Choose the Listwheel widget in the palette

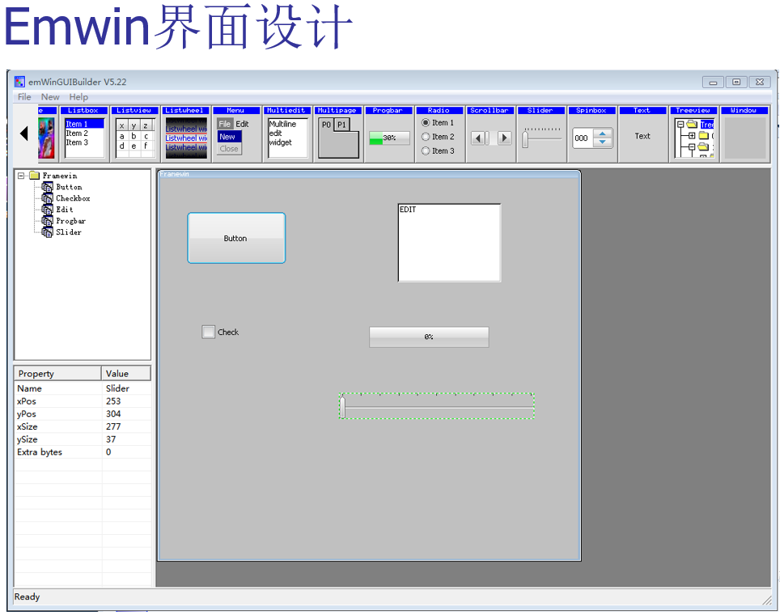(x=185, y=134)
